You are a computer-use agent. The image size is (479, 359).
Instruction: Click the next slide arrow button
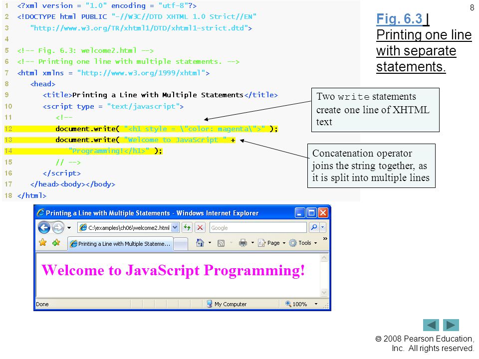coord(451,325)
